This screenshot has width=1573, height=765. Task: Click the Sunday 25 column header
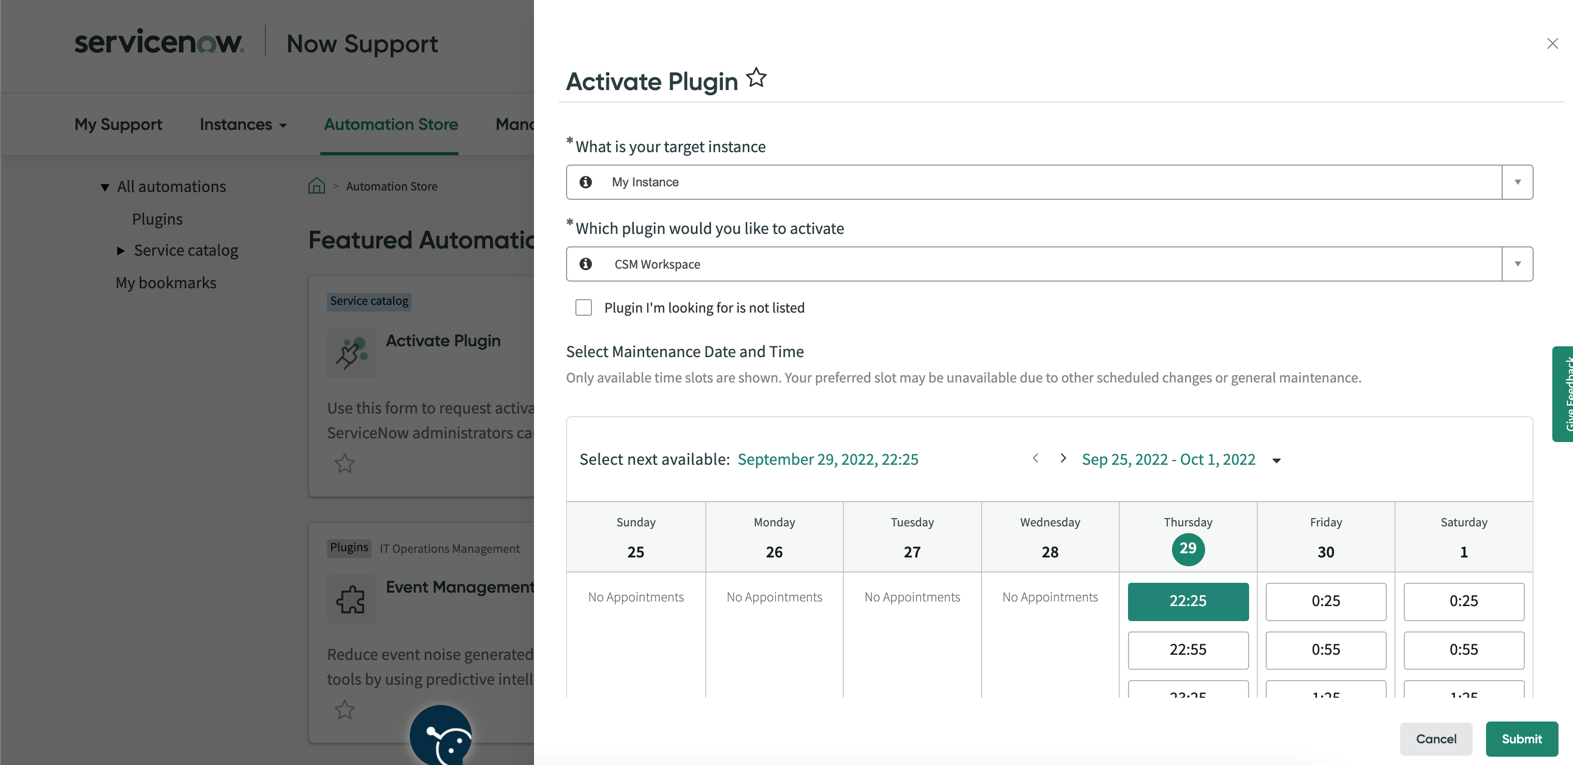[x=636, y=537]
